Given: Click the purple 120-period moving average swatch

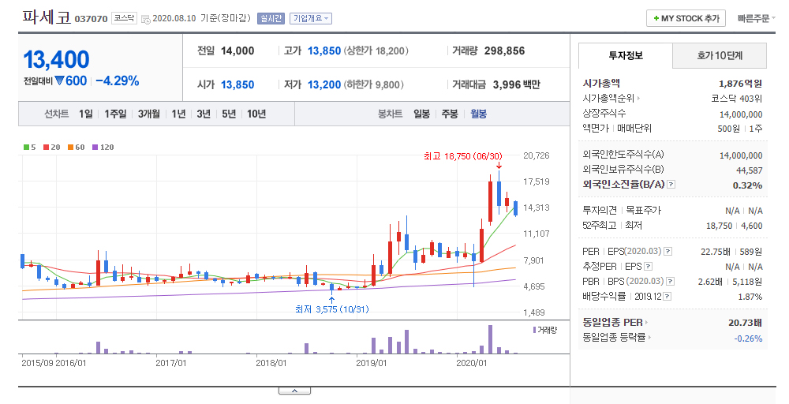Looking at the screenshot, I should pos(95,148).
